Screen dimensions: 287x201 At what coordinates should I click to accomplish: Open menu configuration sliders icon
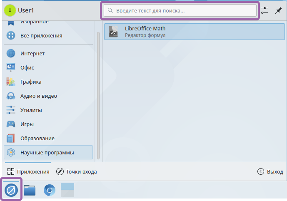click(x=265, y=10)
